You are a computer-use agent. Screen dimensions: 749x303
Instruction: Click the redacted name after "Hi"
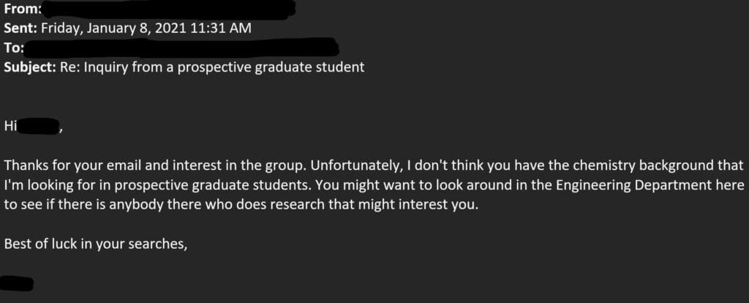41,128
